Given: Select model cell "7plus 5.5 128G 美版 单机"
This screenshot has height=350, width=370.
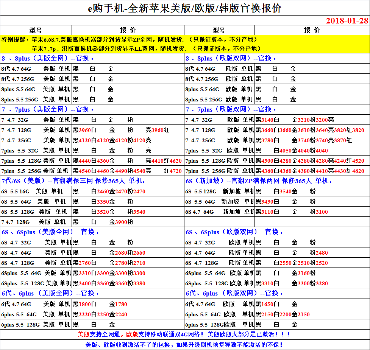Looking at the screenshot, I should pos(36,161).
